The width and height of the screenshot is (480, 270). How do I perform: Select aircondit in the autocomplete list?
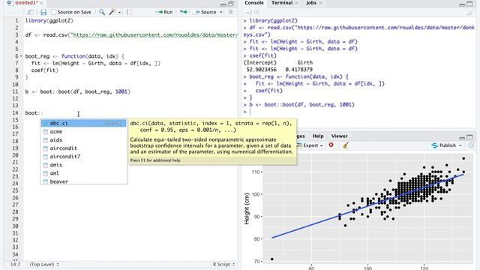tap(84, 148)
